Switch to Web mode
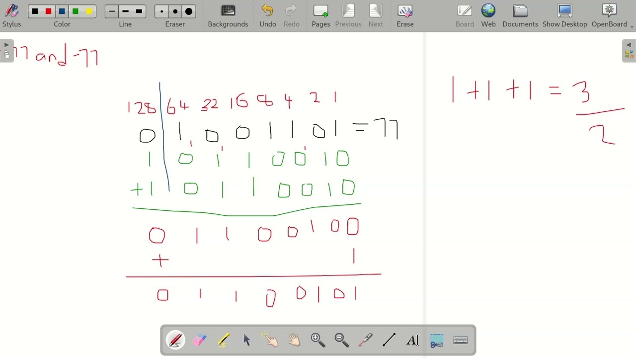The height and width of the screenshot is (358, 636). click(488, 16)
